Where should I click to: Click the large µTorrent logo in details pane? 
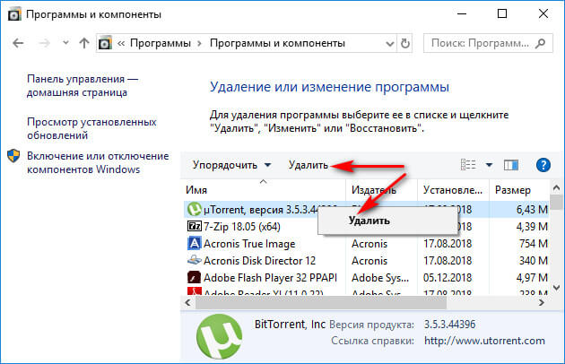tap(220, 336)
